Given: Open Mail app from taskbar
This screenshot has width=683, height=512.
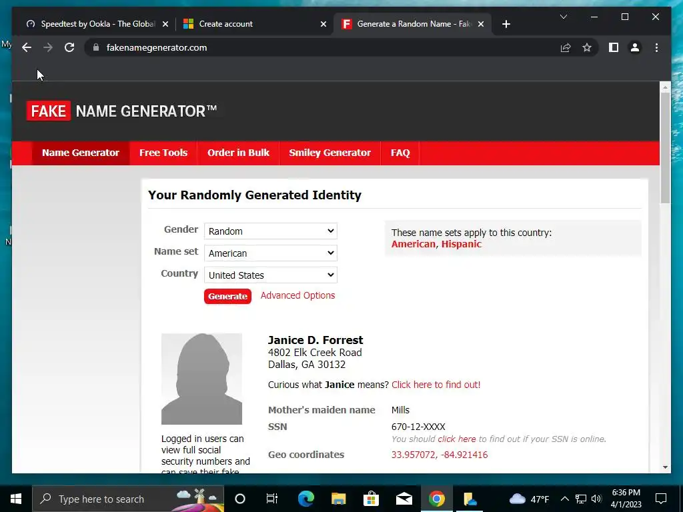Looking at the screenshot, I should pyautogui.click(x=404, y=499).
